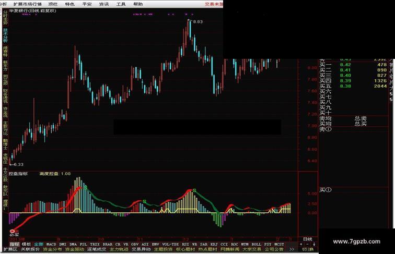Open 翻博士 sidebar tab
The image size is (395, 254).
(5, 144)
